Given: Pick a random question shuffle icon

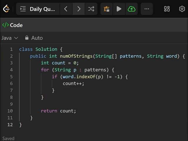Looking at the screenshot, I should 91,9.
